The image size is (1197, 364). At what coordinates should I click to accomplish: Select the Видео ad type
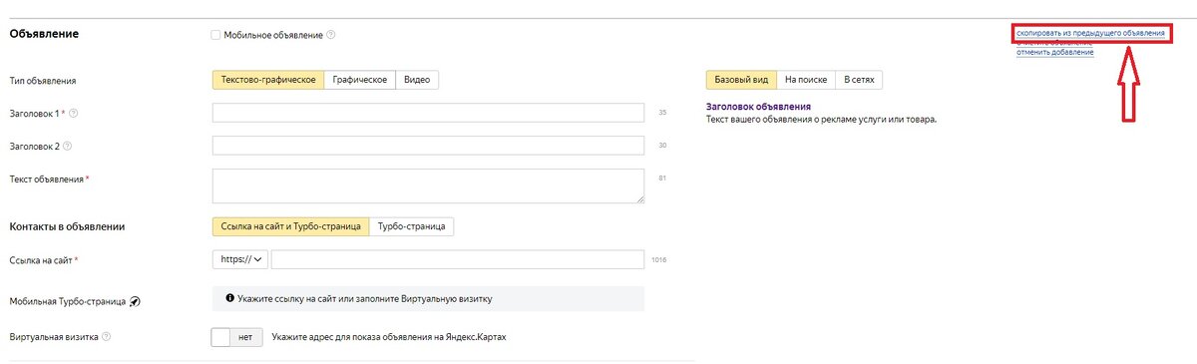[417, 80]
